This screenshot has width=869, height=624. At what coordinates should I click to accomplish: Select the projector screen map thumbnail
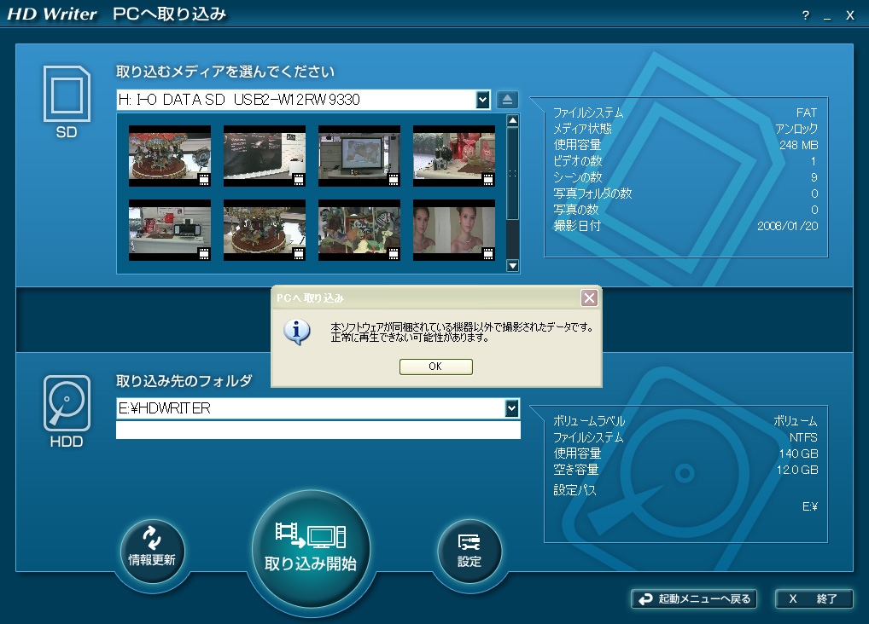(x=359, y=156)
